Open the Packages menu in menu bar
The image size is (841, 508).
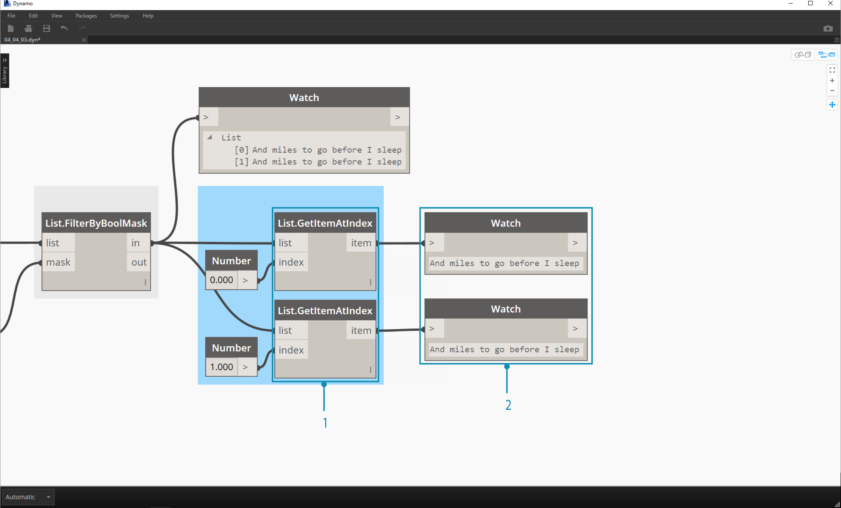click(86, 16)
